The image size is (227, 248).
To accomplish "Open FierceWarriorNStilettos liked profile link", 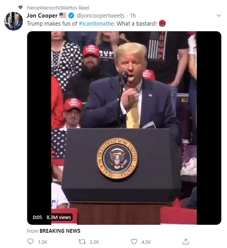I will pos(58,8).
